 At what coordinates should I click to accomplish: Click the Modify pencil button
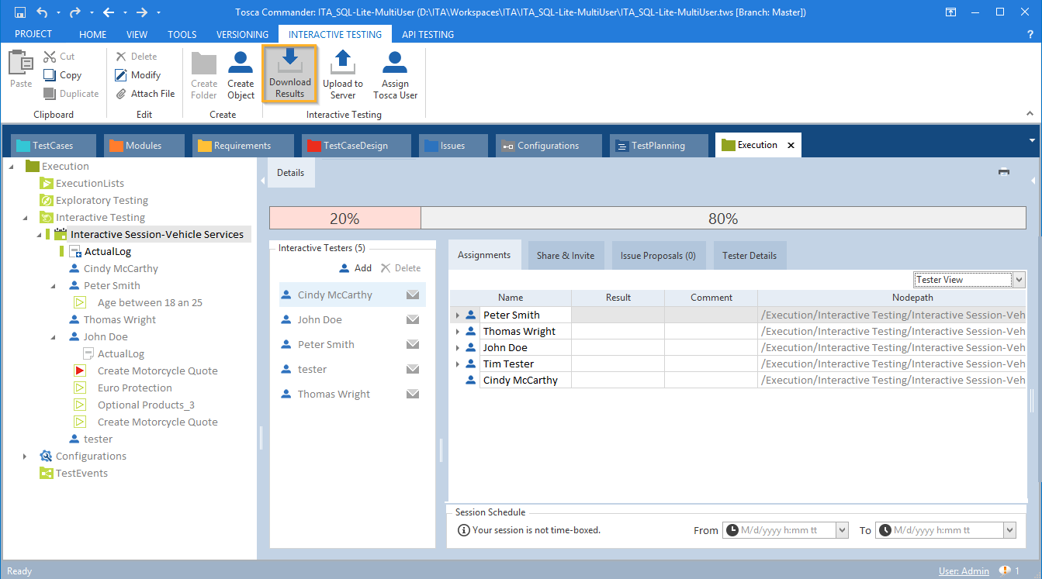tap(138, 75)
